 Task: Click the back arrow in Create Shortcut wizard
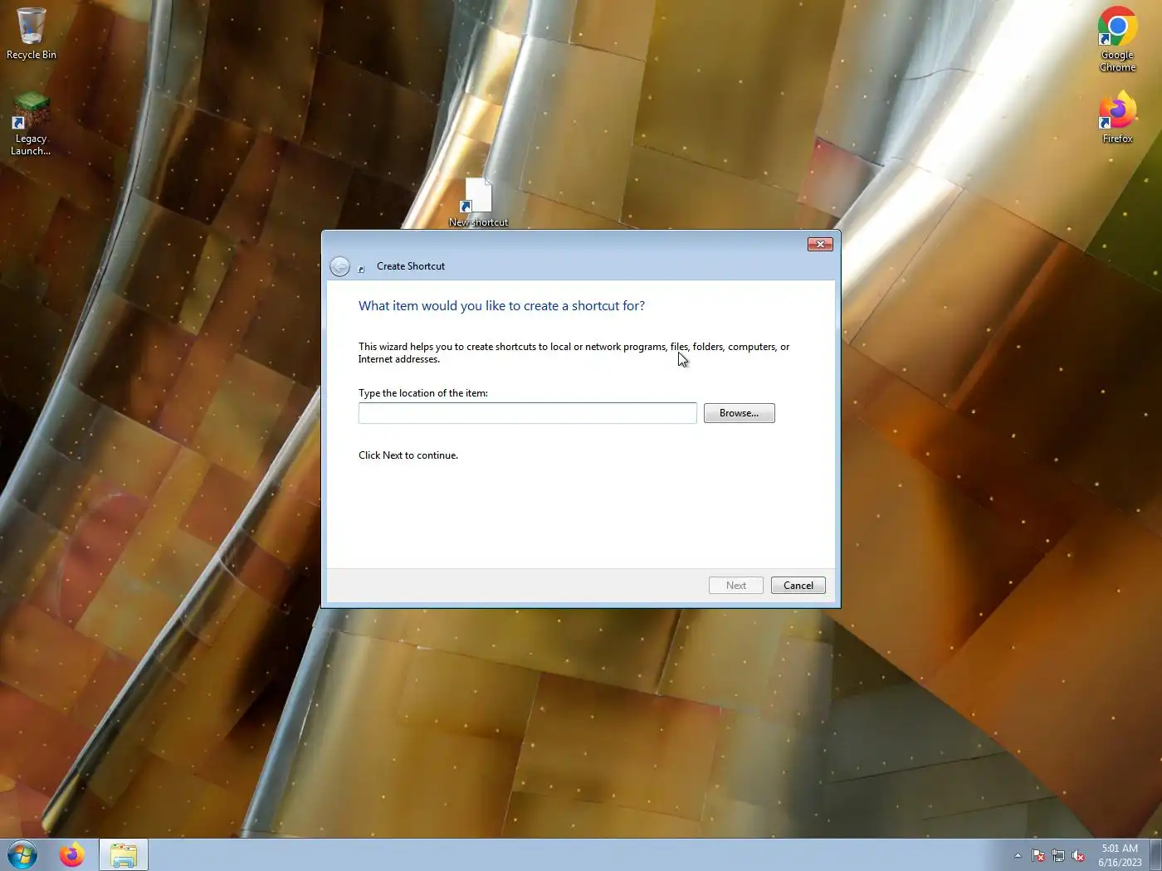tap(339, 266)
